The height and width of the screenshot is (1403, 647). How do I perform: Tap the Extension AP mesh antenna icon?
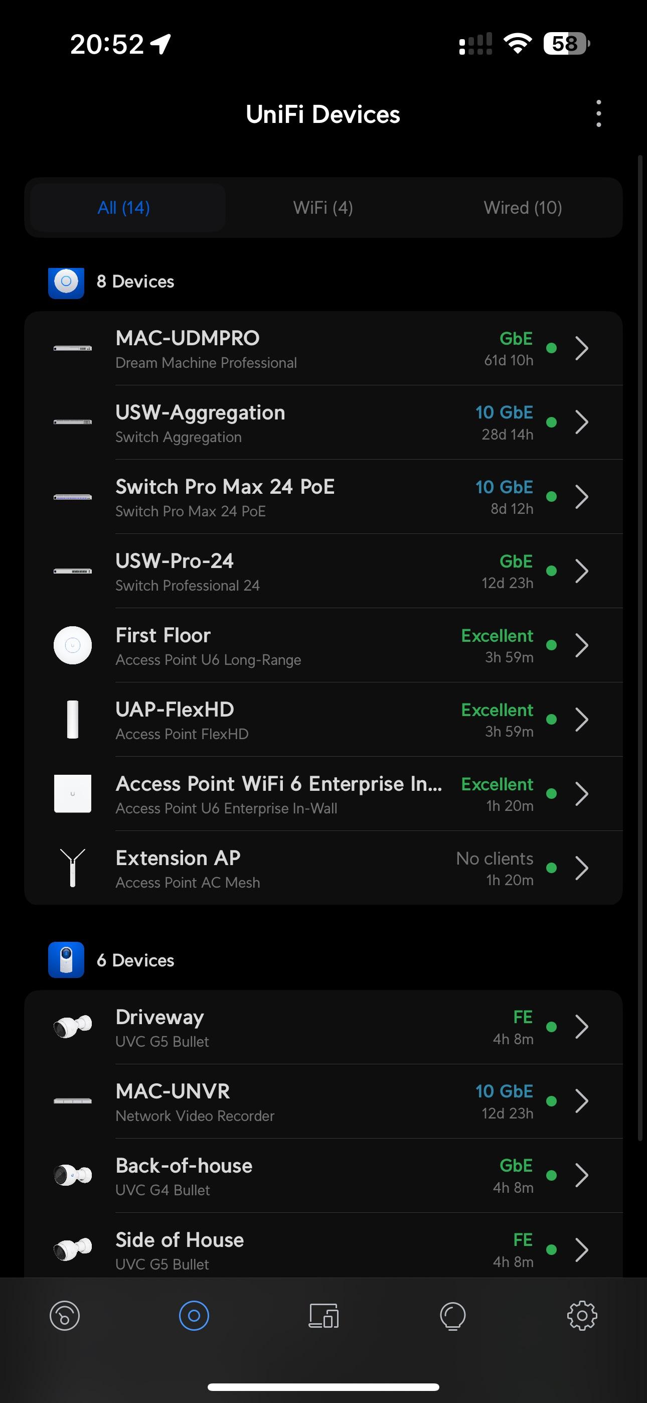72,868
